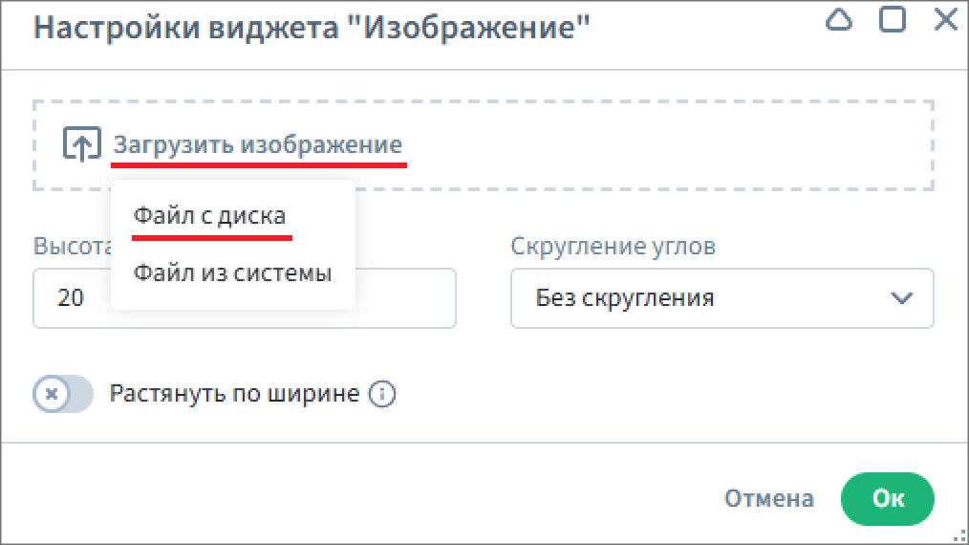Confirm with the green "Ок" button
969x545 pixels.
pos(887,498)
